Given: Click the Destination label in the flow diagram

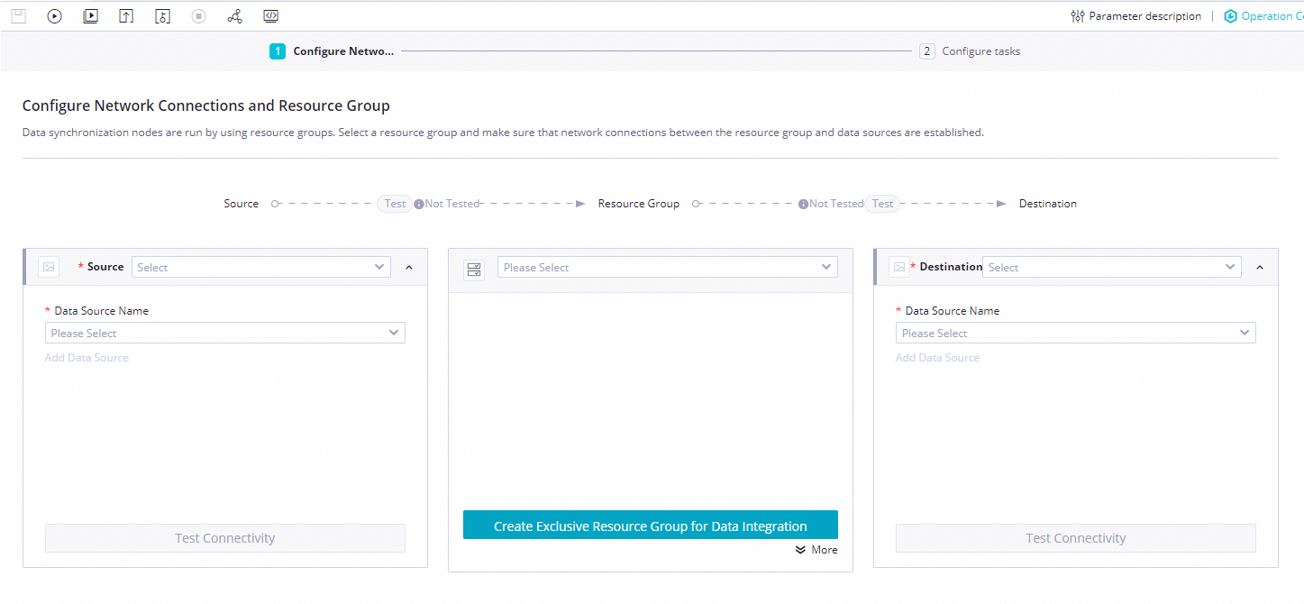Looking at the screenshot, I should [x=1048, y=204].
